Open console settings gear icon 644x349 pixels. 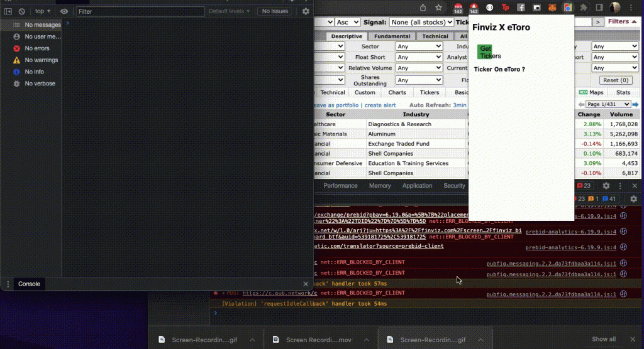coord(306,11)
